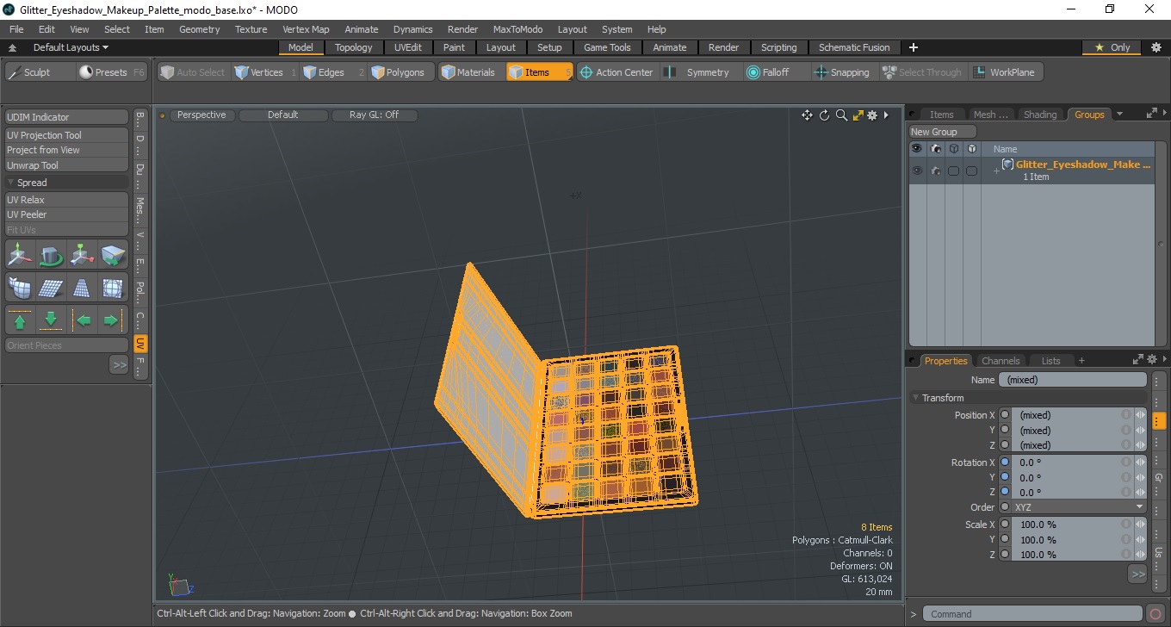Align UVs with the down arrow icon
Image resolution: width=1171 pixels, height=627 pixels.
pos(51,320)
